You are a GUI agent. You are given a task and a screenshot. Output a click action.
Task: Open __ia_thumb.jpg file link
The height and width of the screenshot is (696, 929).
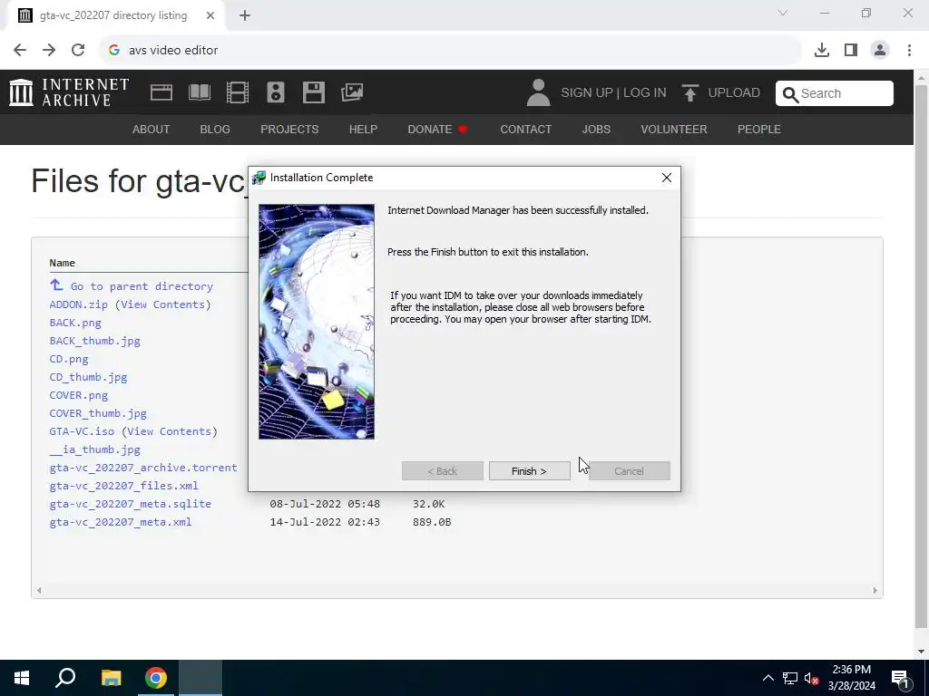pos(94,449)
